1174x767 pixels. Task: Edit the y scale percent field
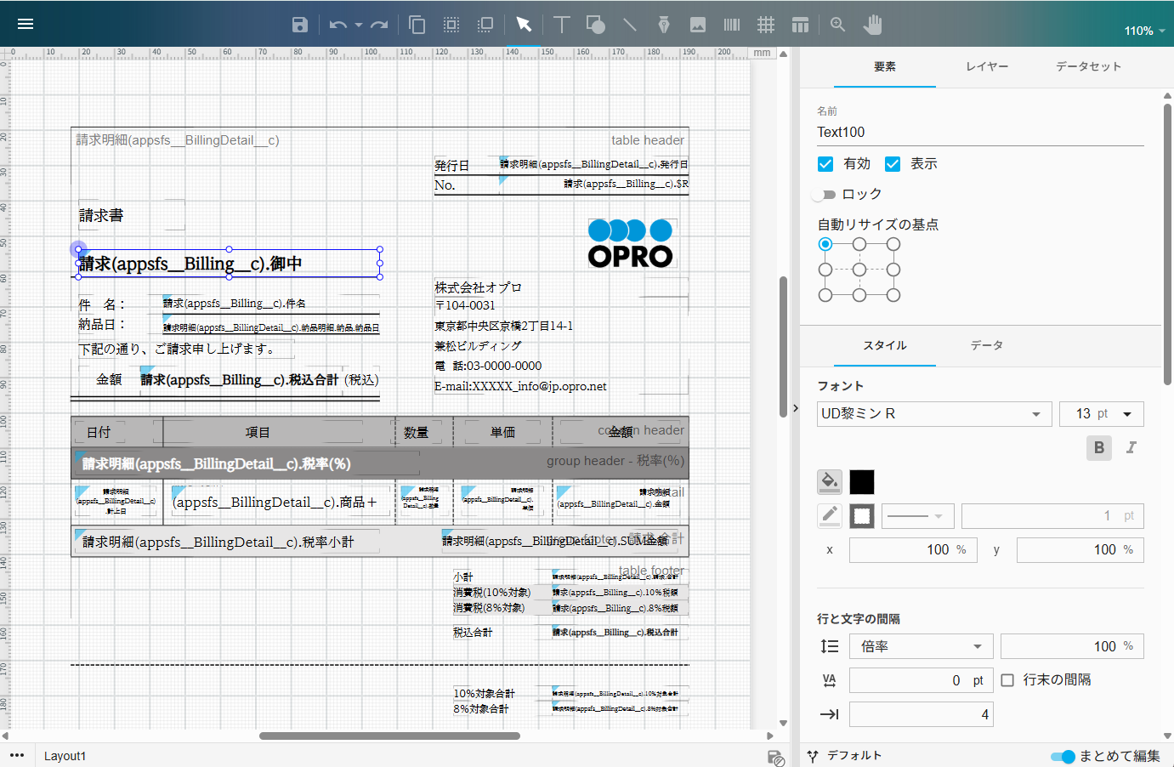click(1080, 550)
